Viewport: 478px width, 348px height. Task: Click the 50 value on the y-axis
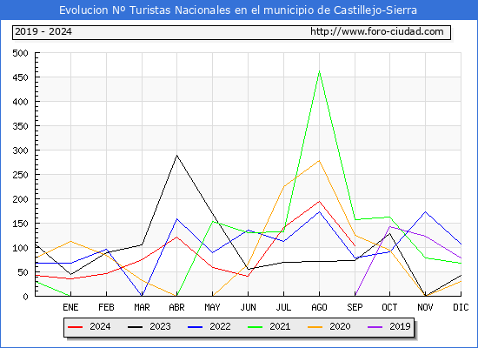coord(23,272)
